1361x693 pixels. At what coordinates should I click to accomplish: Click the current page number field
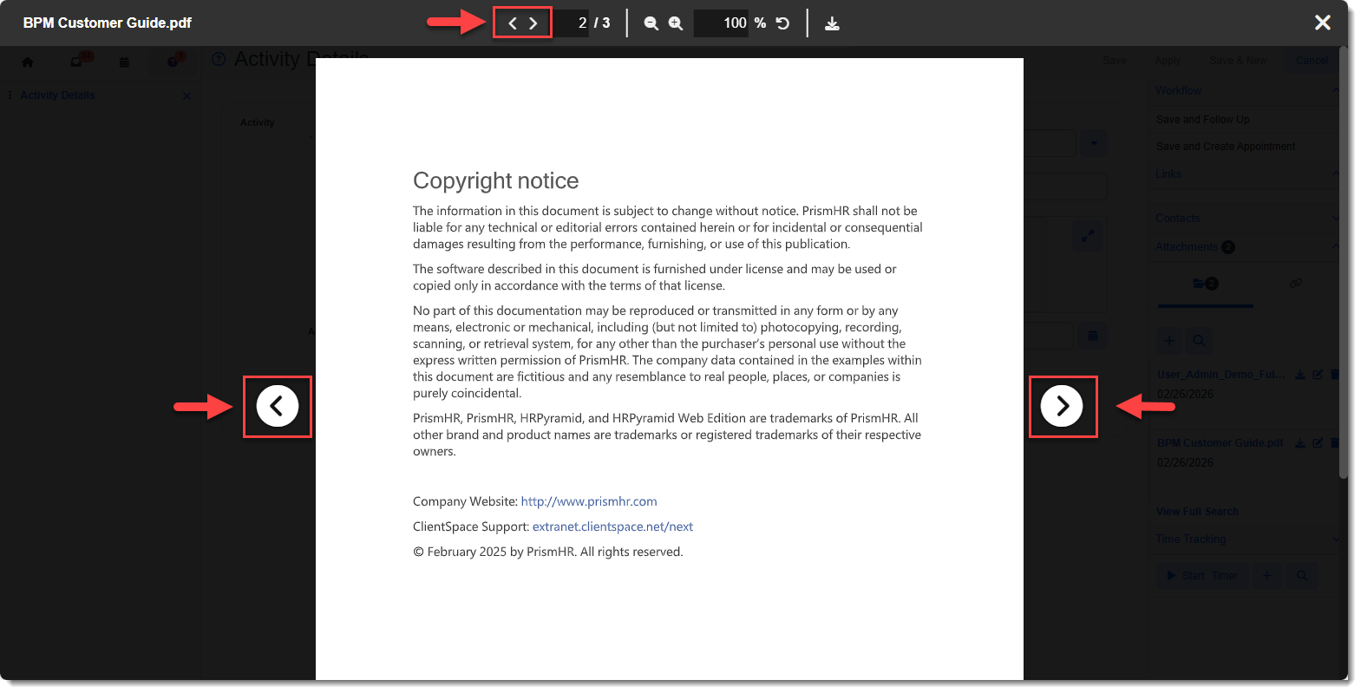click(x=574, y=23)
